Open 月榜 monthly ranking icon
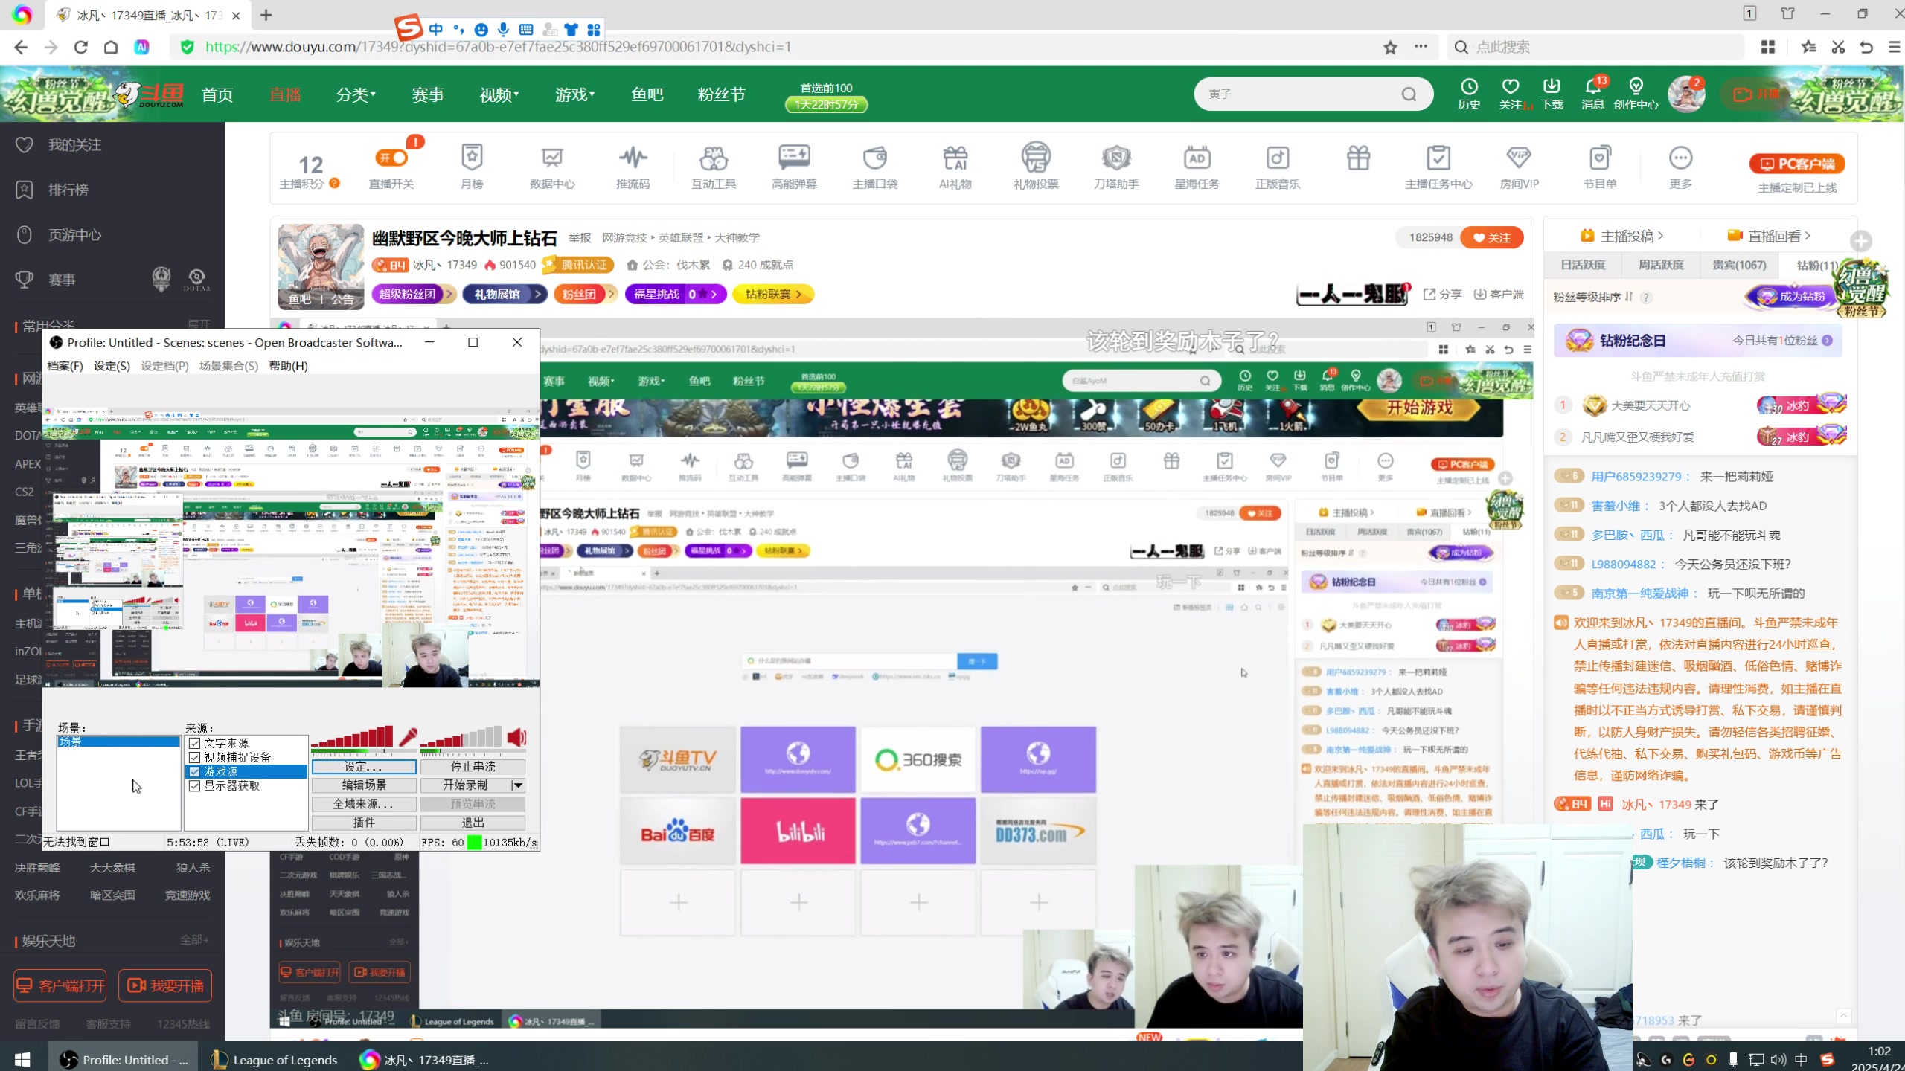Viewport: 1905px width, 1071px height. coord(472,167)
